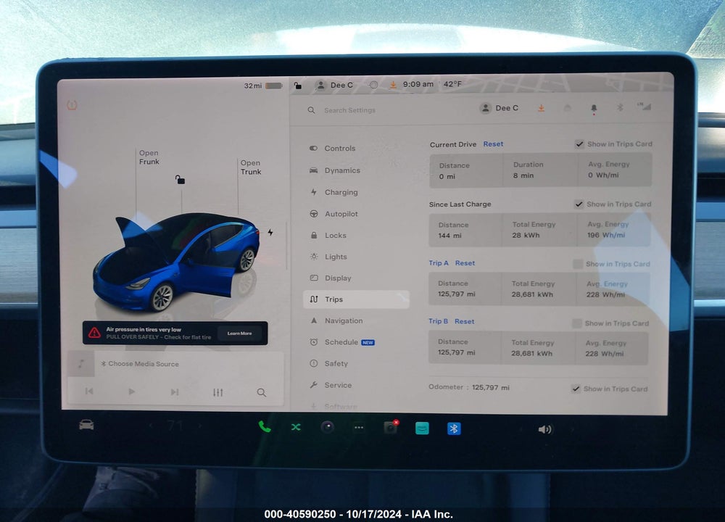Screen dimensions: 725x522
Task: Click the previous track button
Action: pyautogui.click(x=89, y=391)
